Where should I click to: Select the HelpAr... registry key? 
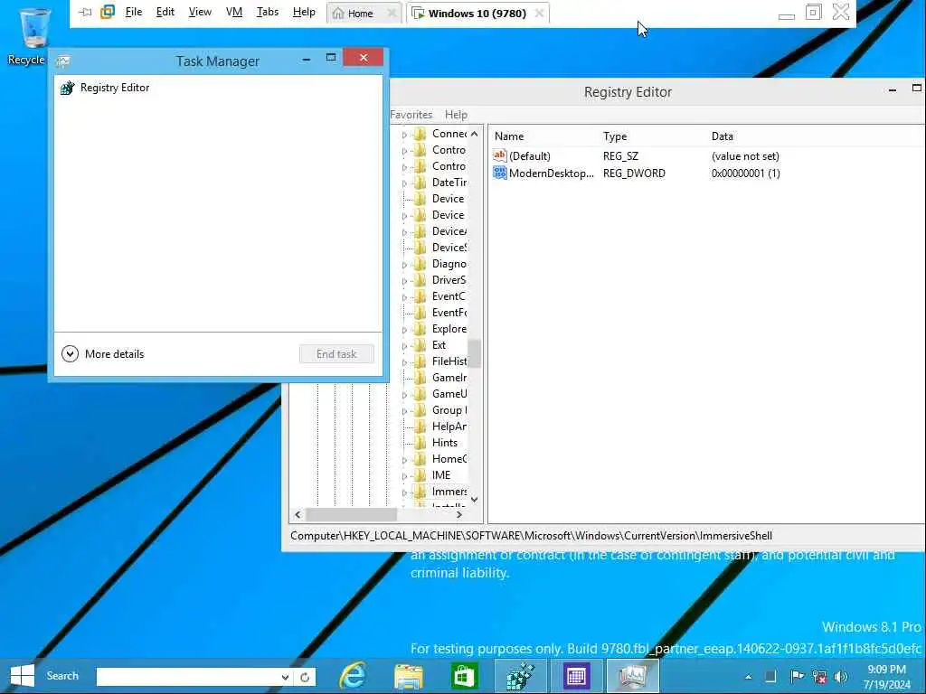(449, 427)
